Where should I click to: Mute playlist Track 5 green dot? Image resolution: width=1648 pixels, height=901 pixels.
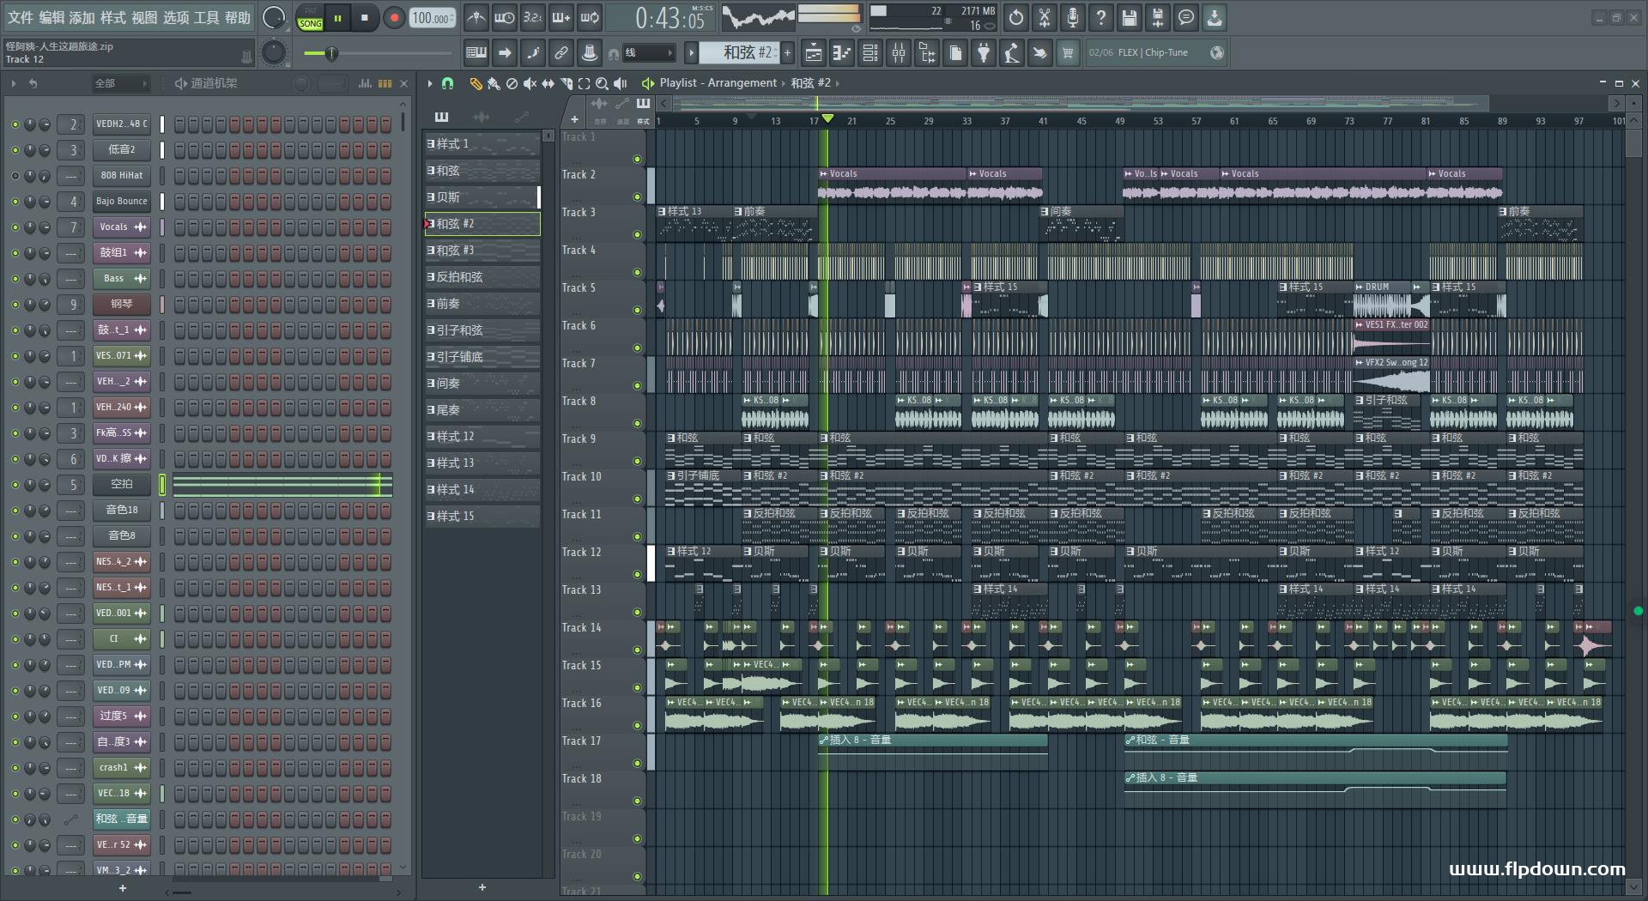pos(637,310)
